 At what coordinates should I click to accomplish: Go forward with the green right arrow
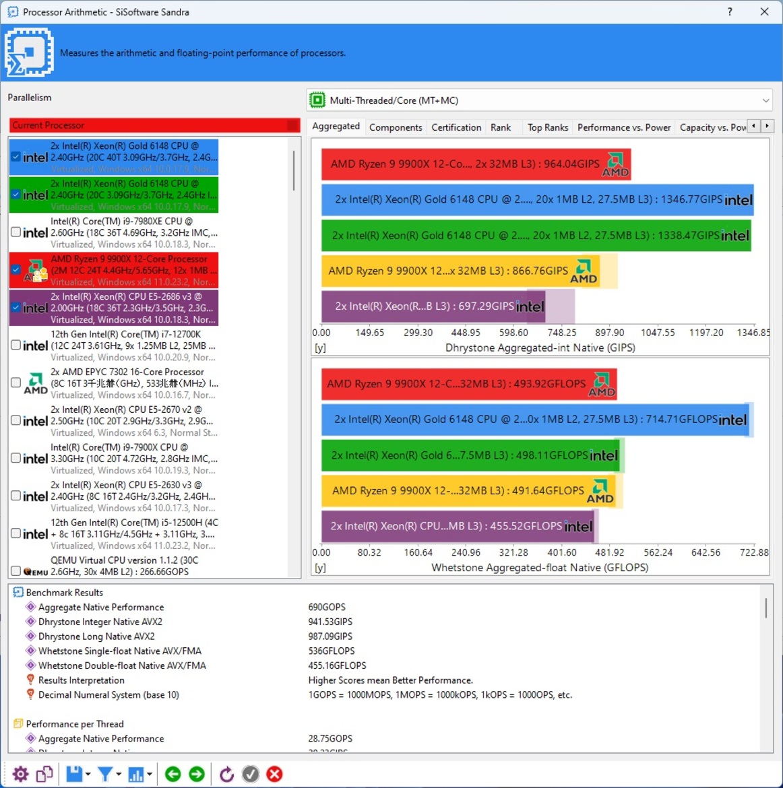click(197, 774)
